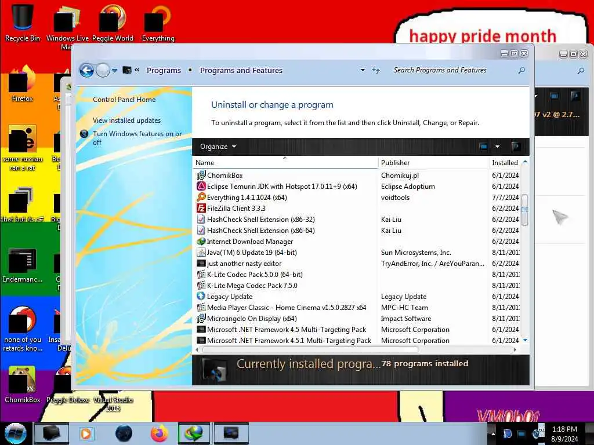Select .NET Framework 4.5.1 Multi-Targeting Pack
The width and height of the screenshot is (594, 445).
pyautogui.click(x=289, y=341)
